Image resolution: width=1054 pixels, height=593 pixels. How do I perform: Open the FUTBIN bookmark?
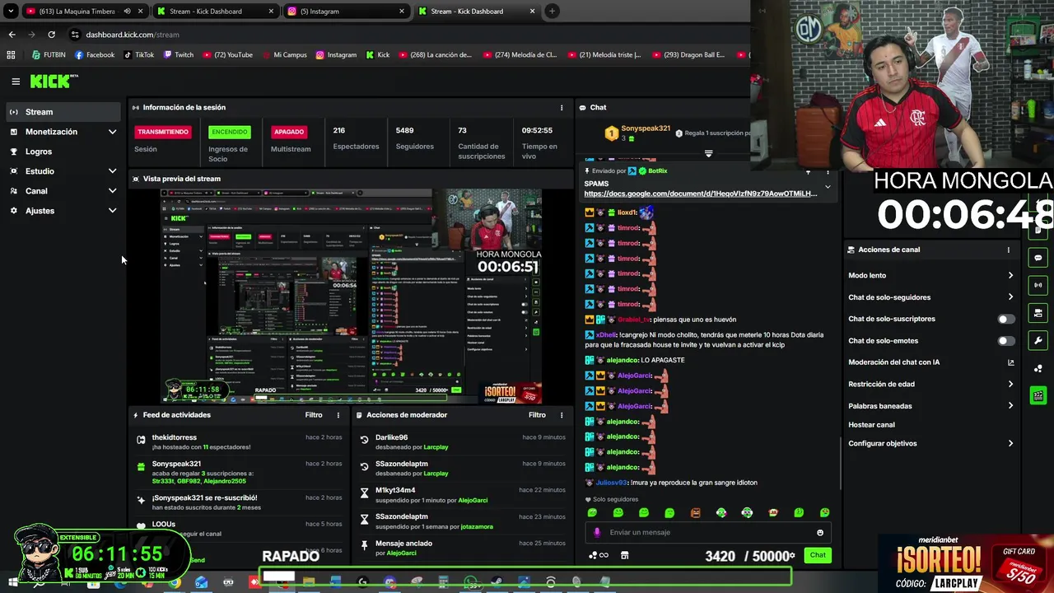click(49, 55)
